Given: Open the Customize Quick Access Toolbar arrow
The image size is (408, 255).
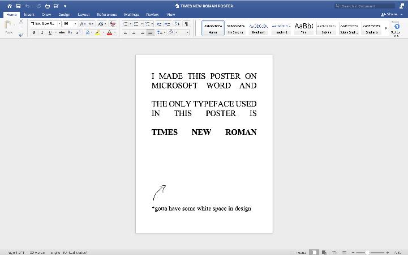Looking at the screenshot, I should (65, 6).
